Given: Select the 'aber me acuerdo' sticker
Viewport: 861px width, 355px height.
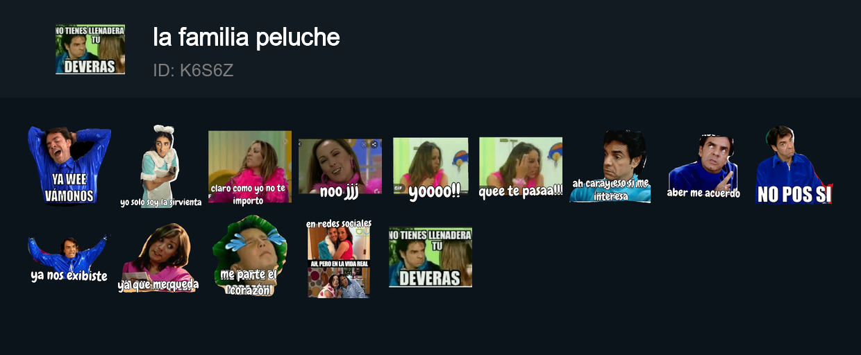Looking at the screenshot, I should [x=702, y=166].
